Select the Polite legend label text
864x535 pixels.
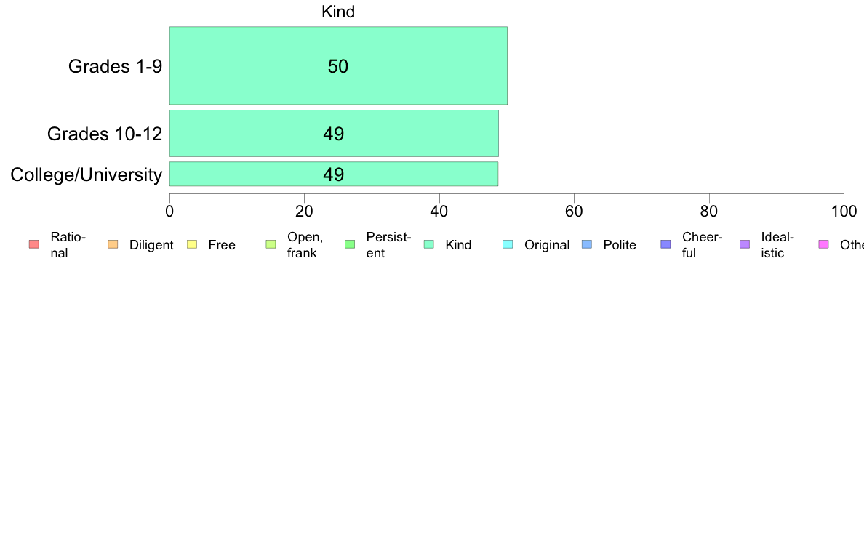tap(620, 245)
